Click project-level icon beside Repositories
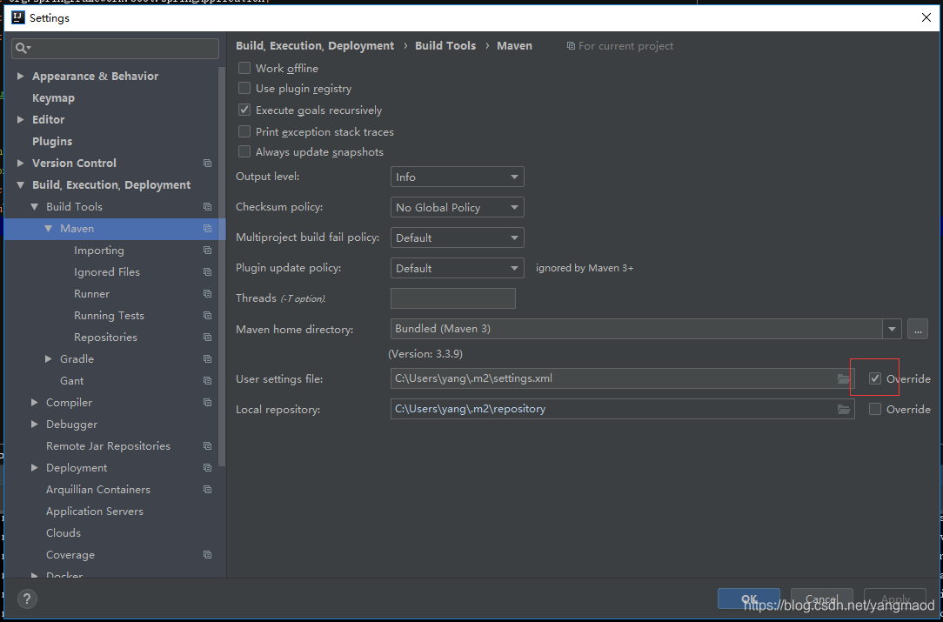Viewport: 943px width, 622px height. point(208,337)
